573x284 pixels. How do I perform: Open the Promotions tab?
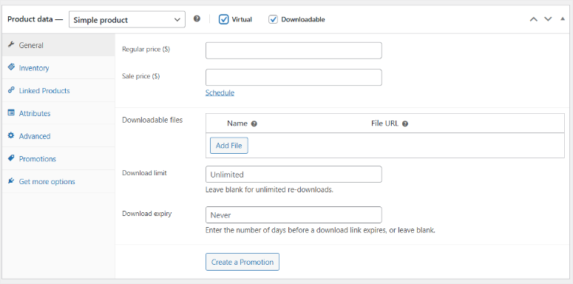[58, 159]
